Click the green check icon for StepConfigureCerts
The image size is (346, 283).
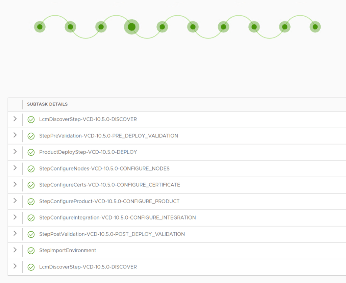[x=31, y=185]
